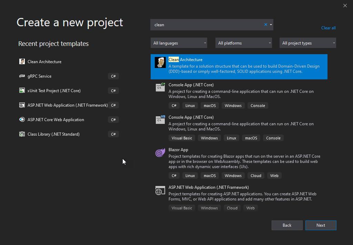Select the Visual Basic Console App (.NET Core) title
The width and height of the screenshot is (353, 245).
(x=191, y=117)
